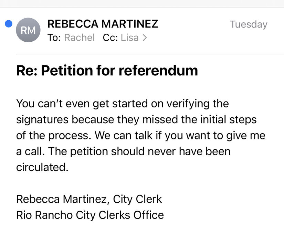Click the blue unread indicator dot

(x=9, y=24)
